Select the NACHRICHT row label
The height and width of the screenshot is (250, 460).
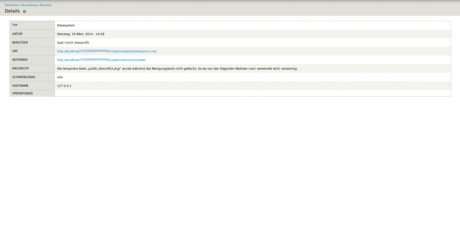click(x=20, y=68)
